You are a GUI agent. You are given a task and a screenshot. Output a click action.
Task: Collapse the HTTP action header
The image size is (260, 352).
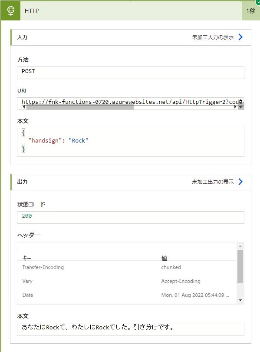131,11
